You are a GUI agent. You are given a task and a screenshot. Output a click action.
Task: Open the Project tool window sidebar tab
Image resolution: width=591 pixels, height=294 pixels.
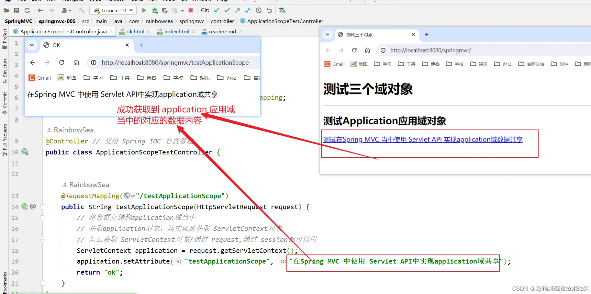pyautogui.click(x=5, y=39)
